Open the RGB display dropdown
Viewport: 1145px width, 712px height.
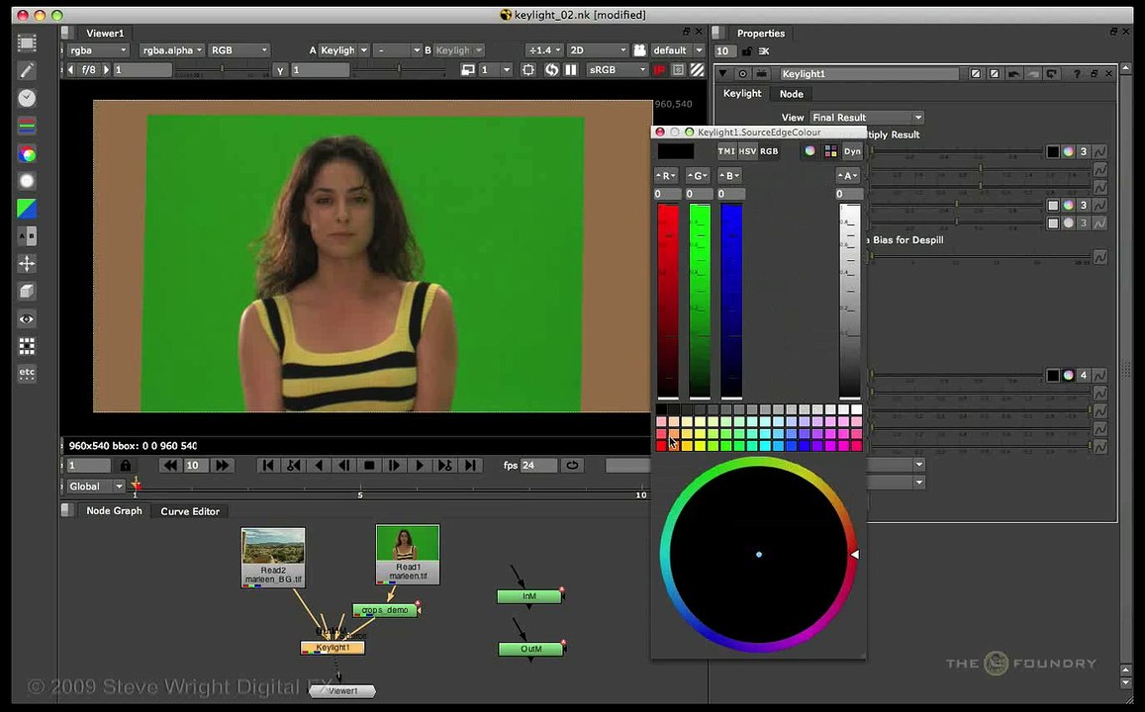[x=239, y=50]
